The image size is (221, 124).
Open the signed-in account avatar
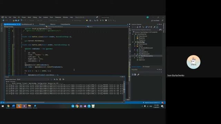pyautogui.click(x=147, y=17)
